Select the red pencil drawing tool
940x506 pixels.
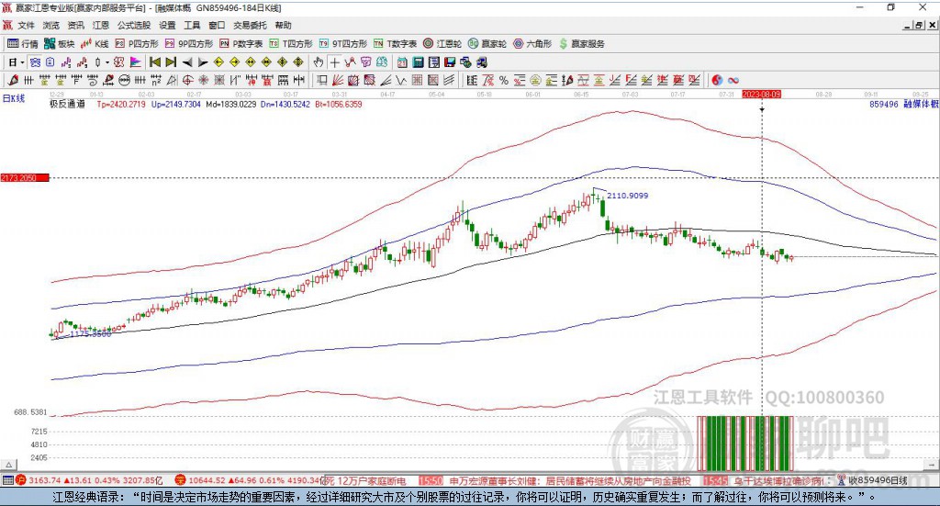[x=13, y=80]
